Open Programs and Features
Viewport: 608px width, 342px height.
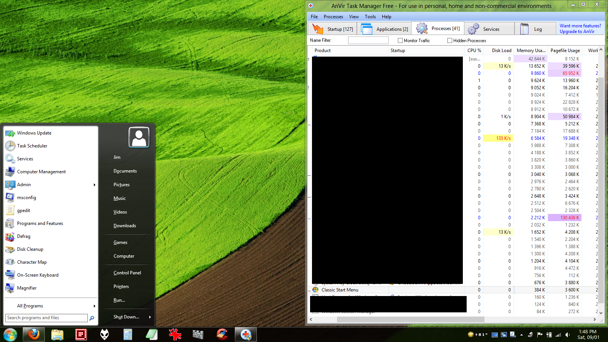click(x=51, y=223)
